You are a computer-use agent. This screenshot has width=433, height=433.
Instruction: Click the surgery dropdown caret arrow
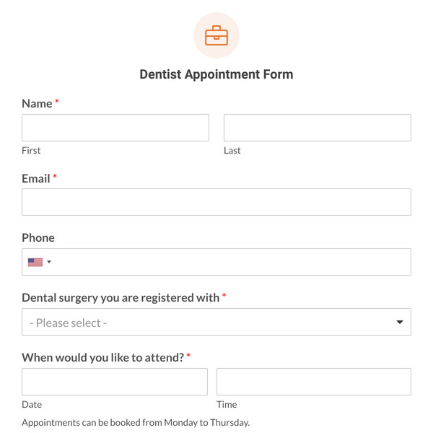[x=400, y=323]
